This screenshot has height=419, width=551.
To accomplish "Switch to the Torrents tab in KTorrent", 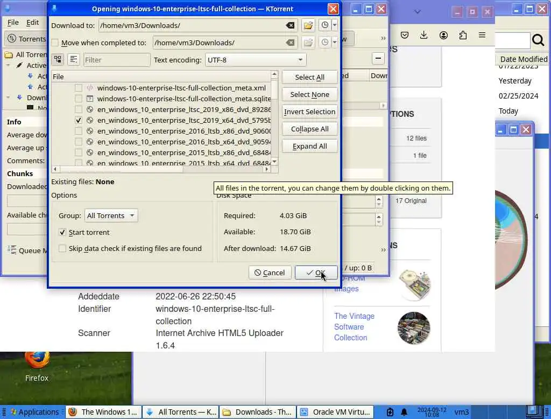I will pyautogui.click(x=27, y=39).
